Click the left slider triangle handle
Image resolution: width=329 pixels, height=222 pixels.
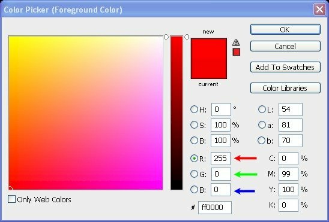click(x=166, y=37)
